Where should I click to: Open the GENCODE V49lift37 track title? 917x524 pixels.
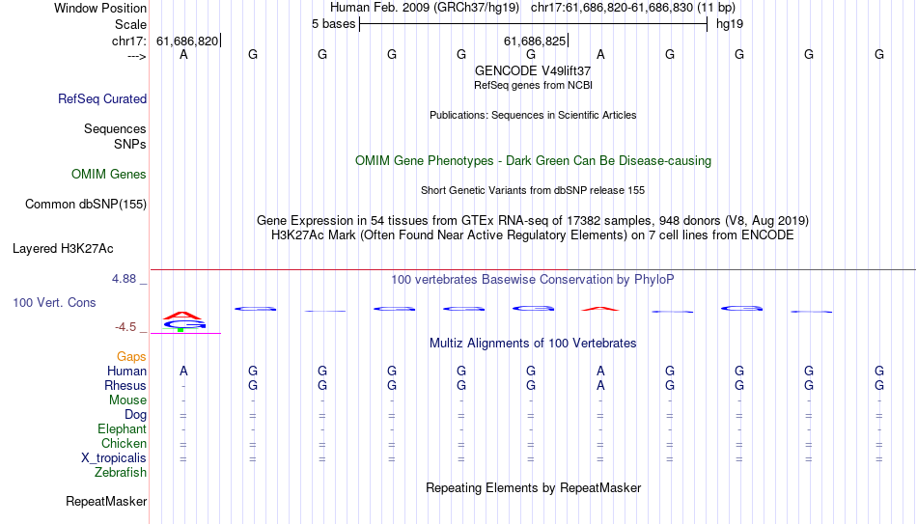[533, 70]
